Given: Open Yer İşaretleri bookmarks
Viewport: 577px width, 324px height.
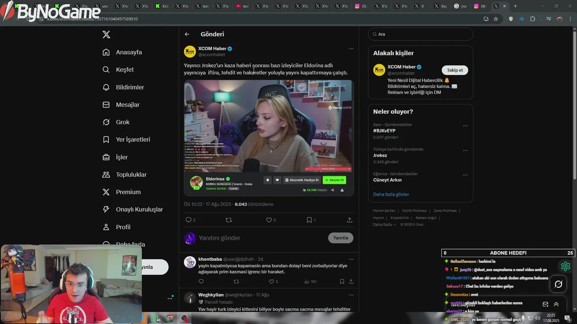Looking at the screenshot, I should click(126, 139).
